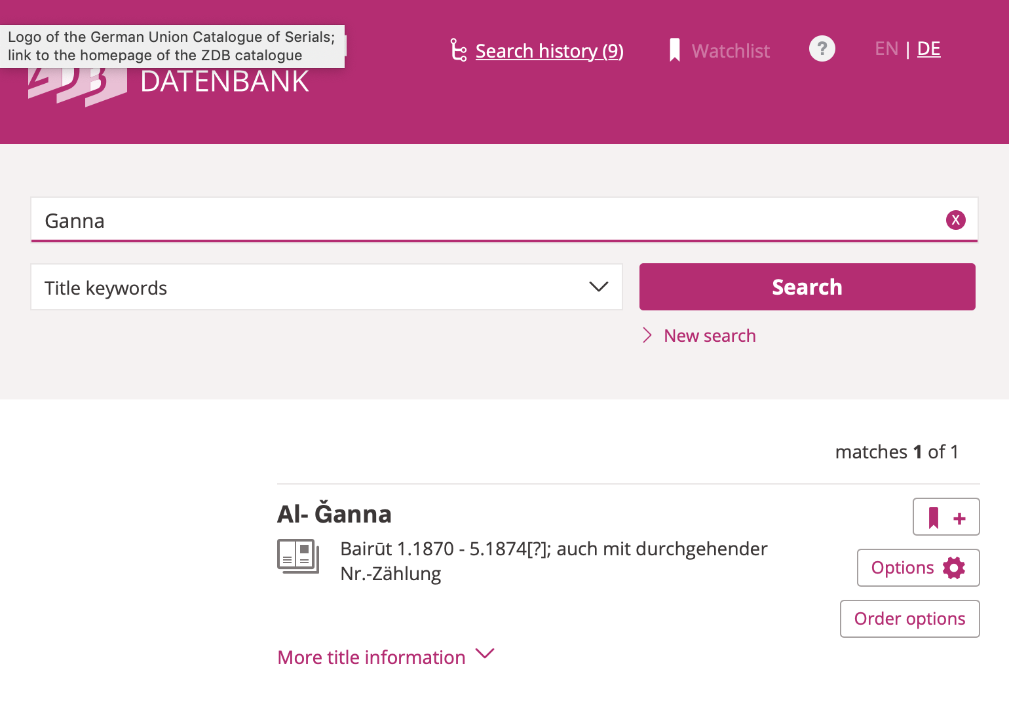Clear the search field with the X icon

[956, 220]
